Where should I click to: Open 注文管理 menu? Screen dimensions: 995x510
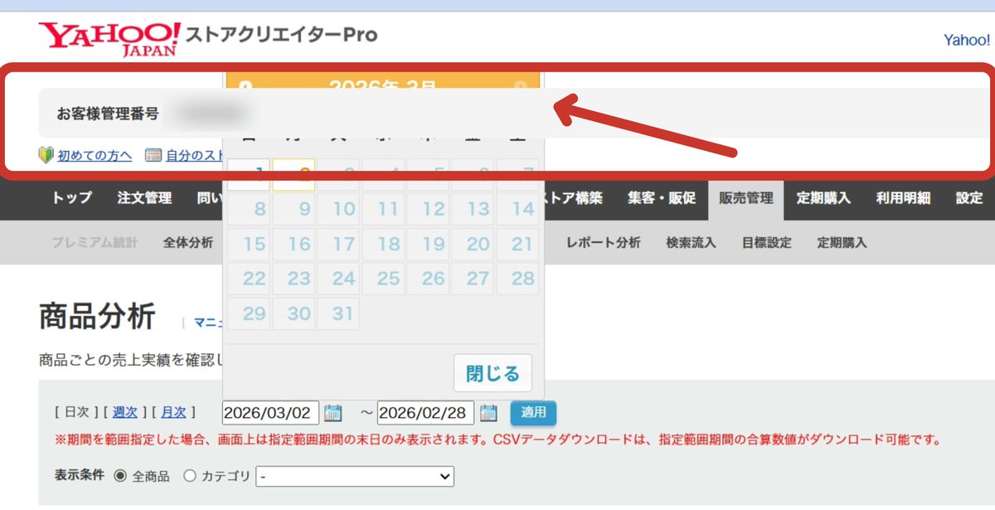tap(145, 198)
